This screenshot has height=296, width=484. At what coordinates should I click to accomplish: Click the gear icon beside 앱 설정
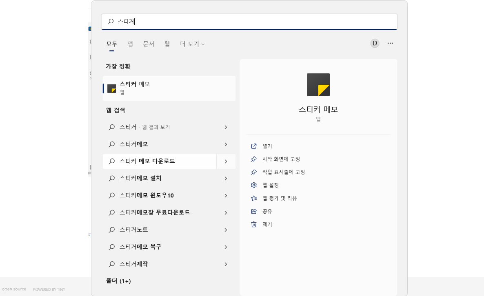click(254, 185)
